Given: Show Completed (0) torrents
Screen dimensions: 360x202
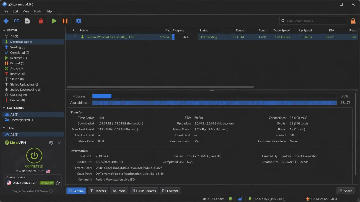Looking at the screenshot, I should tap(33, 53).
